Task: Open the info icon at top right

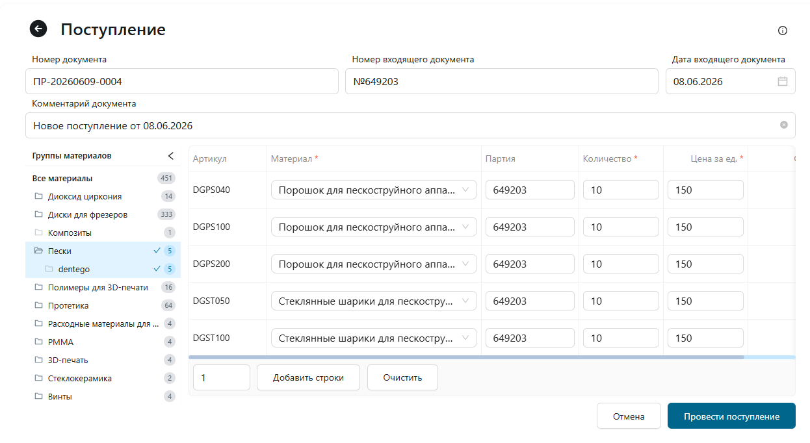Action: pos(783,31)
